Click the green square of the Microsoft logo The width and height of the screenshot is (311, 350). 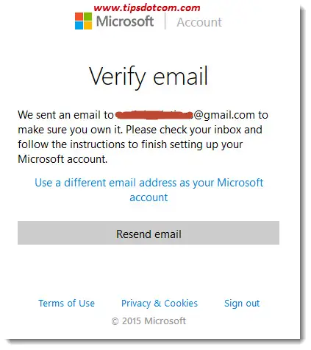coord(88,17)
